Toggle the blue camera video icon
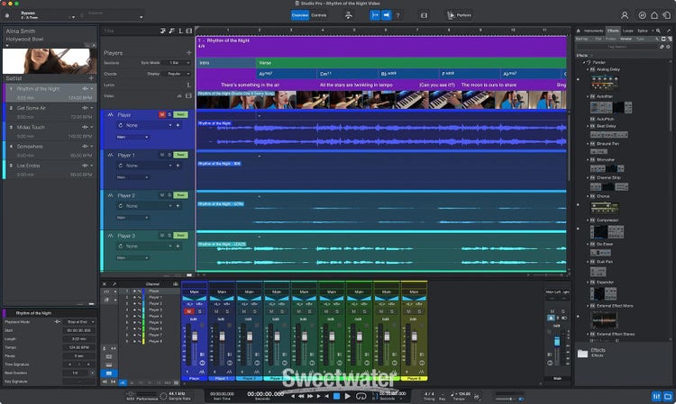 [x=387, y=15]
